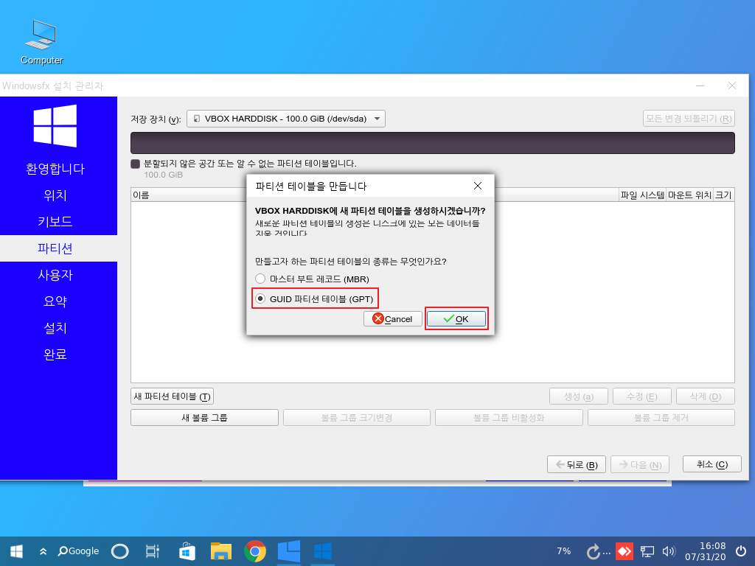This screenshot has height=566, width=755.
Task: Cancel the partition table dialog
Action: [x=392, y=318]
